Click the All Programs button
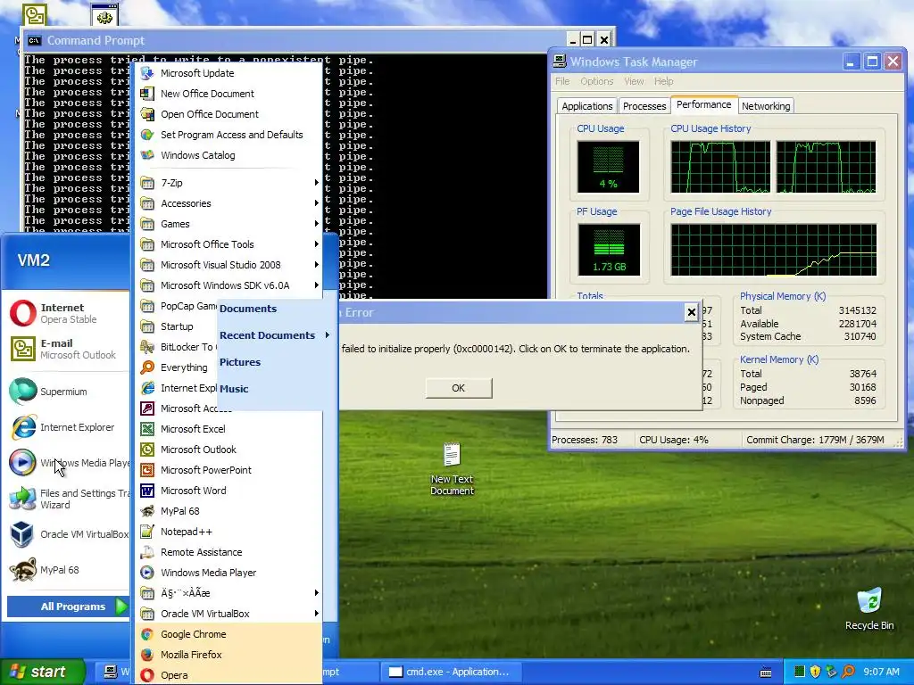This screenshot has width=914, height=685. 67,607
